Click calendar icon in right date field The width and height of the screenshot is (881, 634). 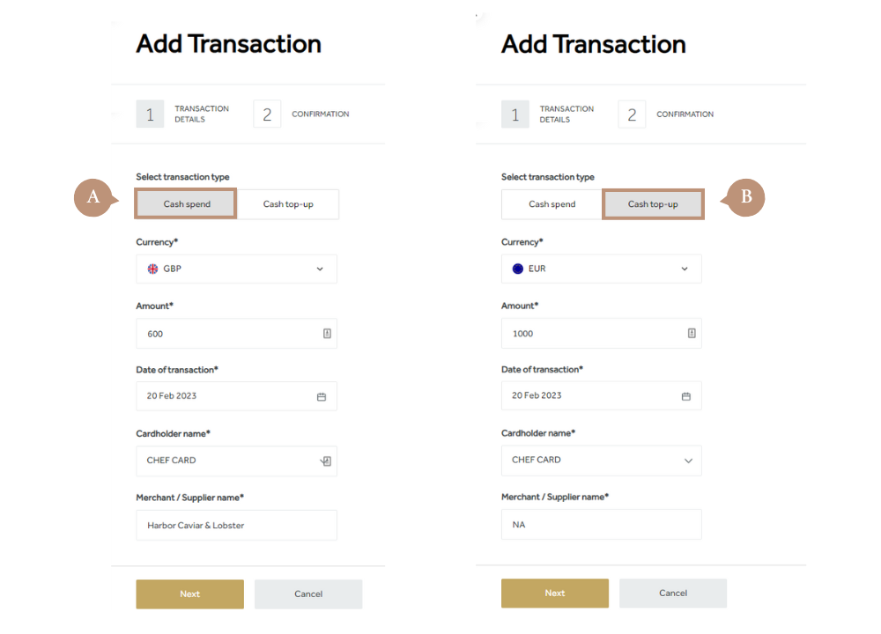686,396
